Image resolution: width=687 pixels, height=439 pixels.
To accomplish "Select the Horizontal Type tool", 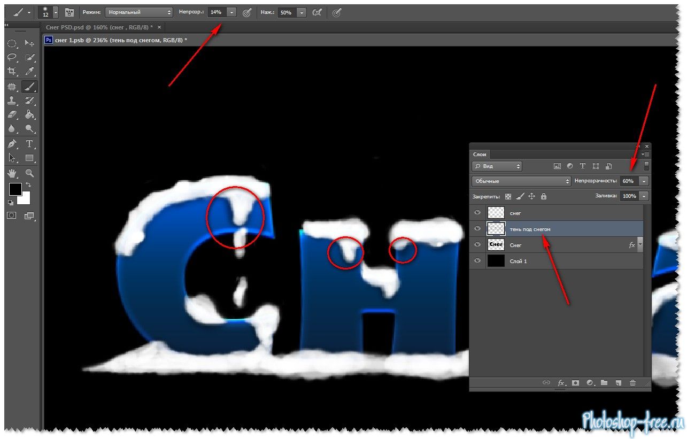I will 30,144.
